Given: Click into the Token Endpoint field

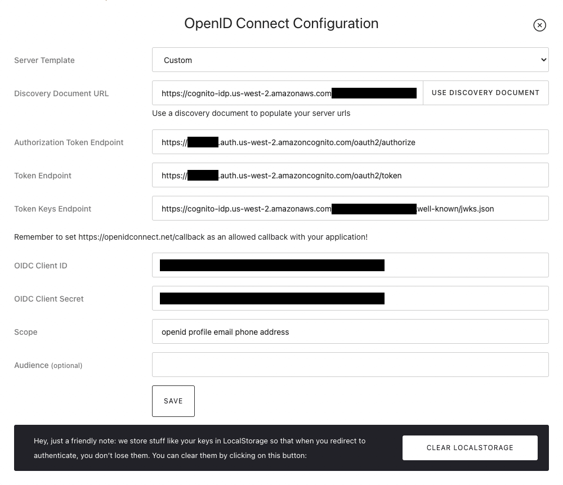Looking at the screenshot, I should coord(350,176).
